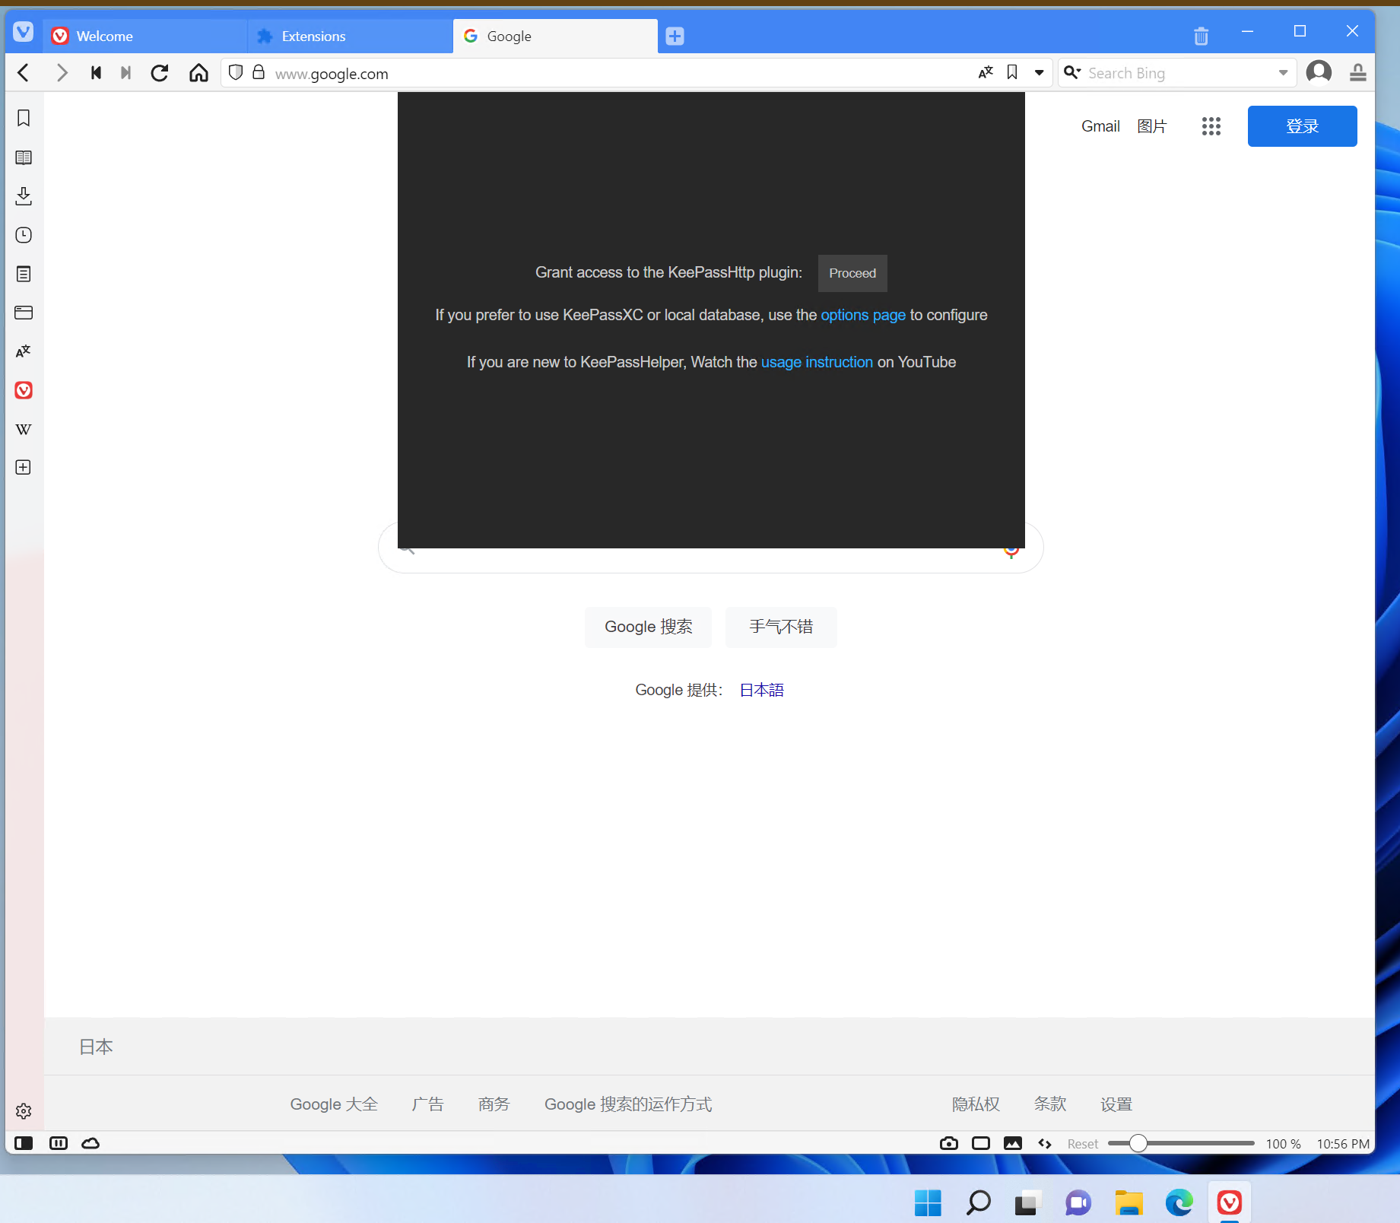Reload the current page
Image resolution: width=1400 pixels, height=1223 pixels.
(x=160, y=73)
